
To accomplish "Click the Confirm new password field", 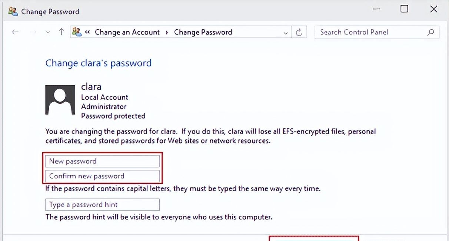I will click(x=103, y=176).
